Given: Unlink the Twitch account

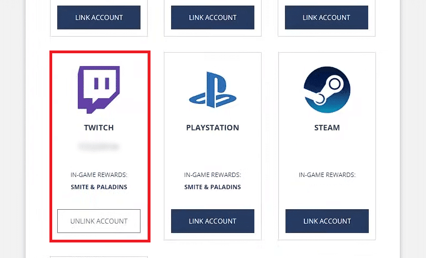Looking at the screenshot, I should point(99,221).
